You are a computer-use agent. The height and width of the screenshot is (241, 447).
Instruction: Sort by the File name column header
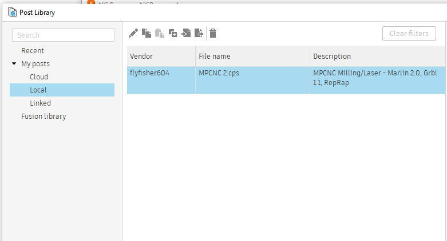252,57
